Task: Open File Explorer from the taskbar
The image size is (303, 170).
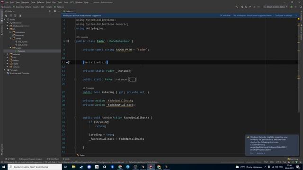Action: (73, 167)
